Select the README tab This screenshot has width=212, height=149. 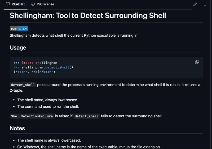click(x=16, y=4)
